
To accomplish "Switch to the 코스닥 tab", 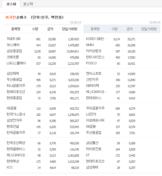I will [28, 4].
